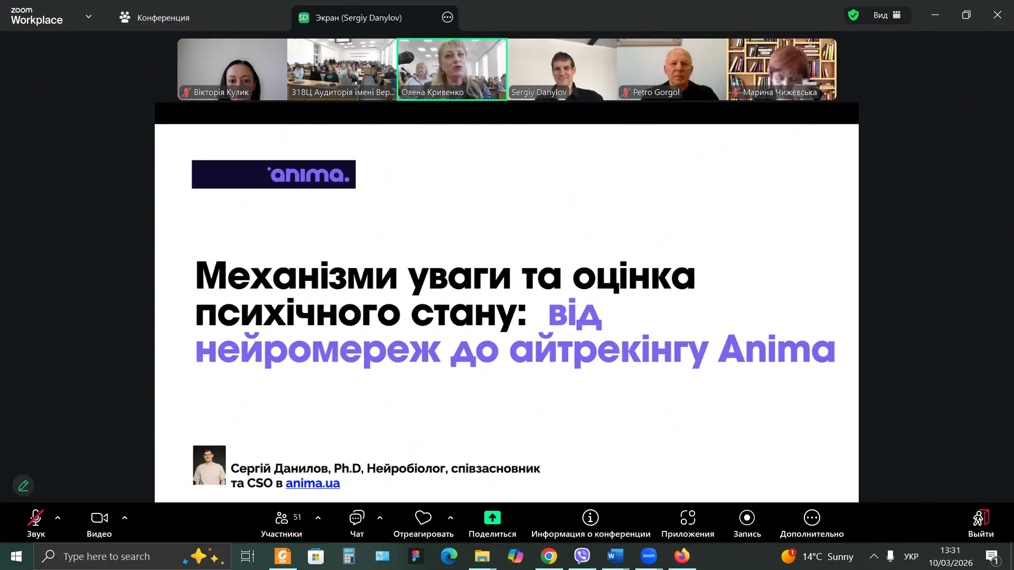Click the green annotation pencil icon
Screen dimensions: 1014x570
23,486
